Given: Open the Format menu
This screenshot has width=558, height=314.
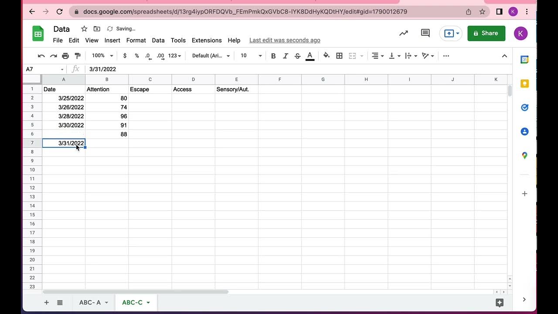Looking at the screenshot, I should coord(136,40).
